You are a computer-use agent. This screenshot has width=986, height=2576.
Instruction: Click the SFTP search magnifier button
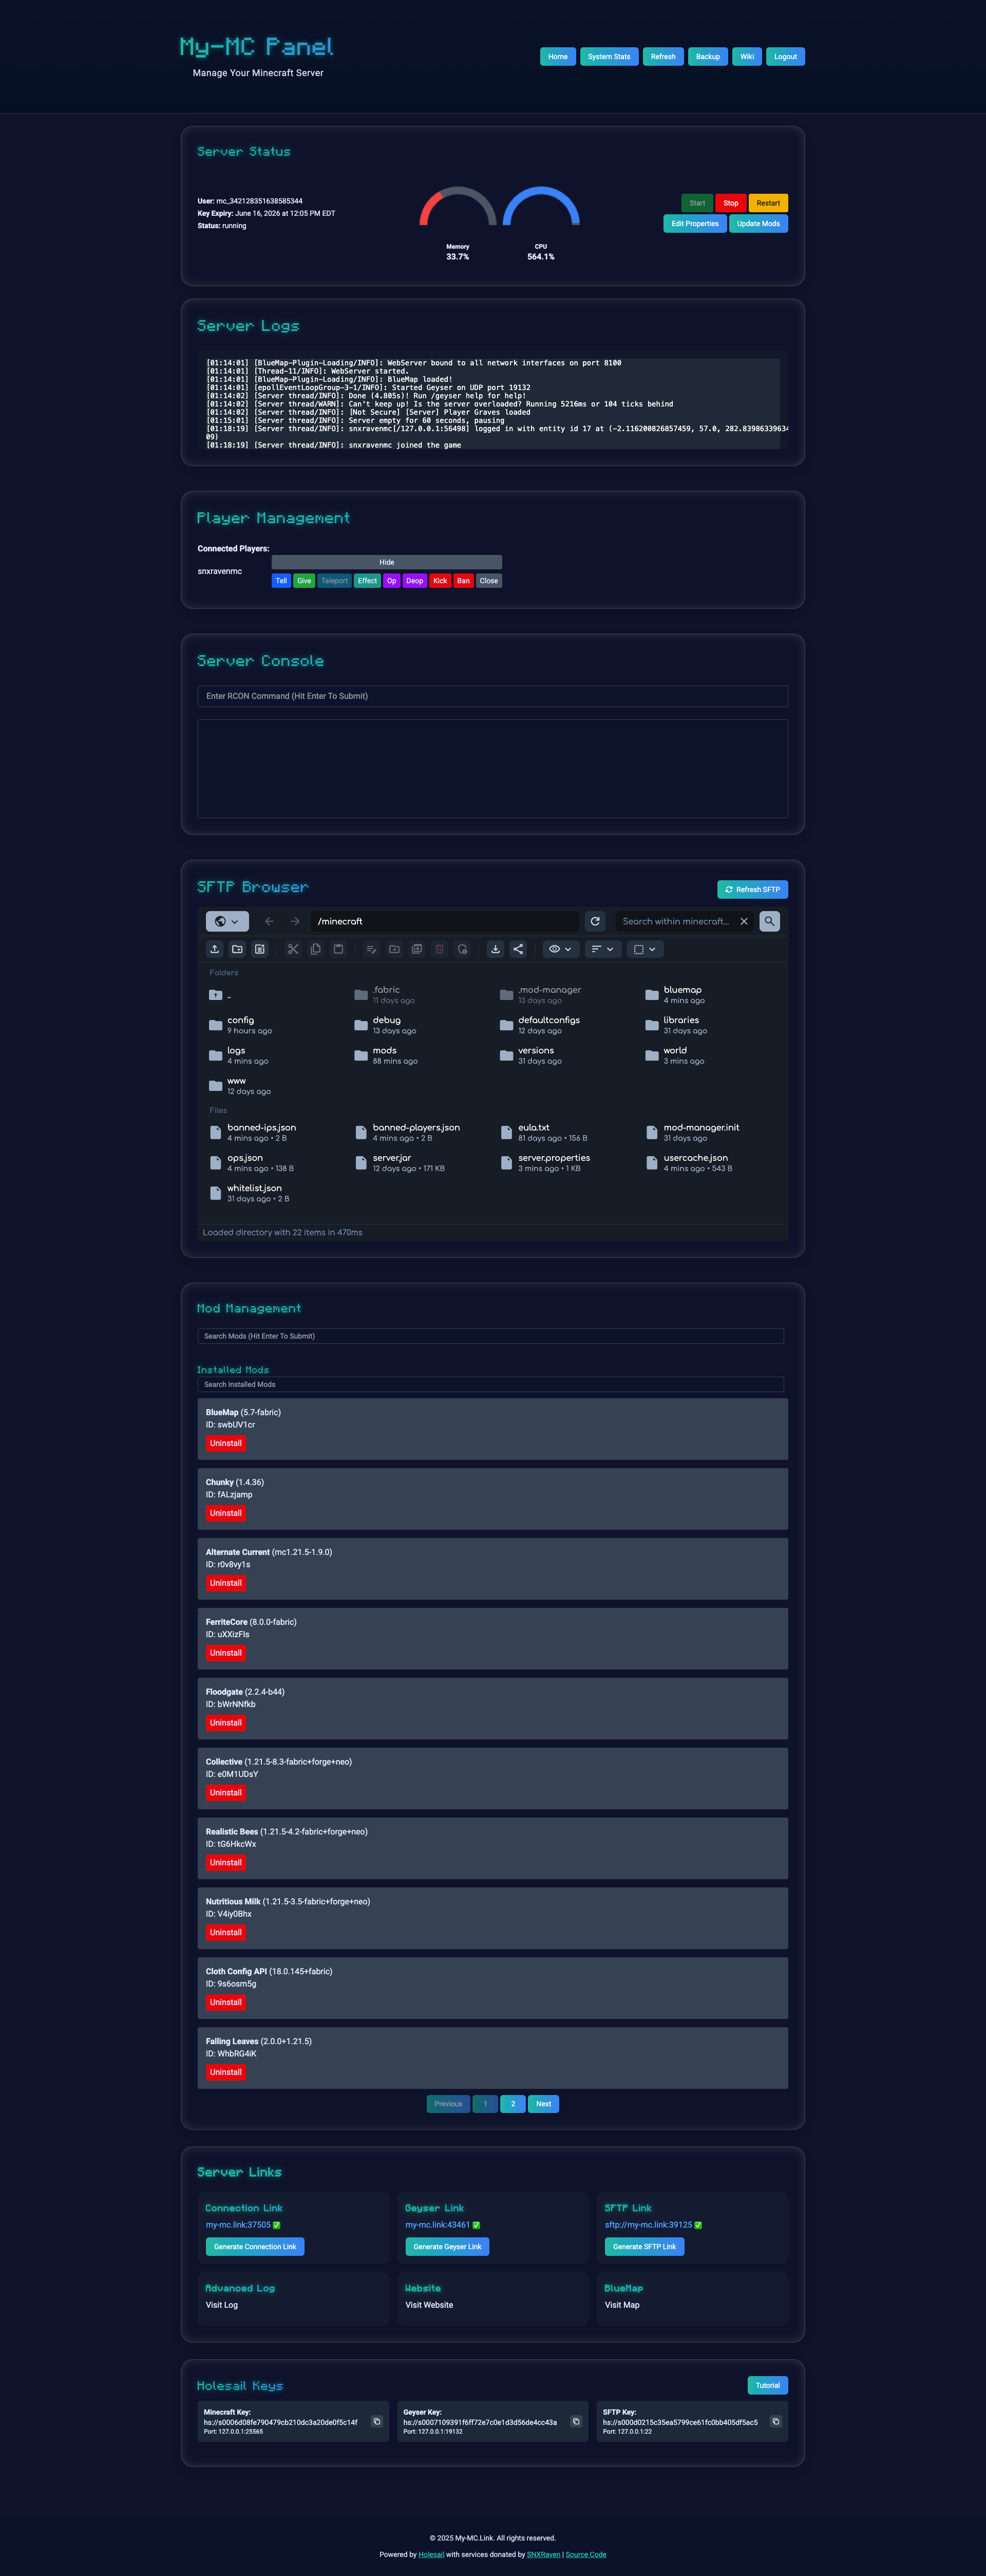tap(769, 921)
